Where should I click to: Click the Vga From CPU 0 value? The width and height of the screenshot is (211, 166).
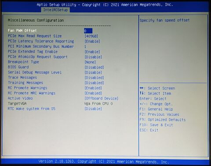point(98,104)
